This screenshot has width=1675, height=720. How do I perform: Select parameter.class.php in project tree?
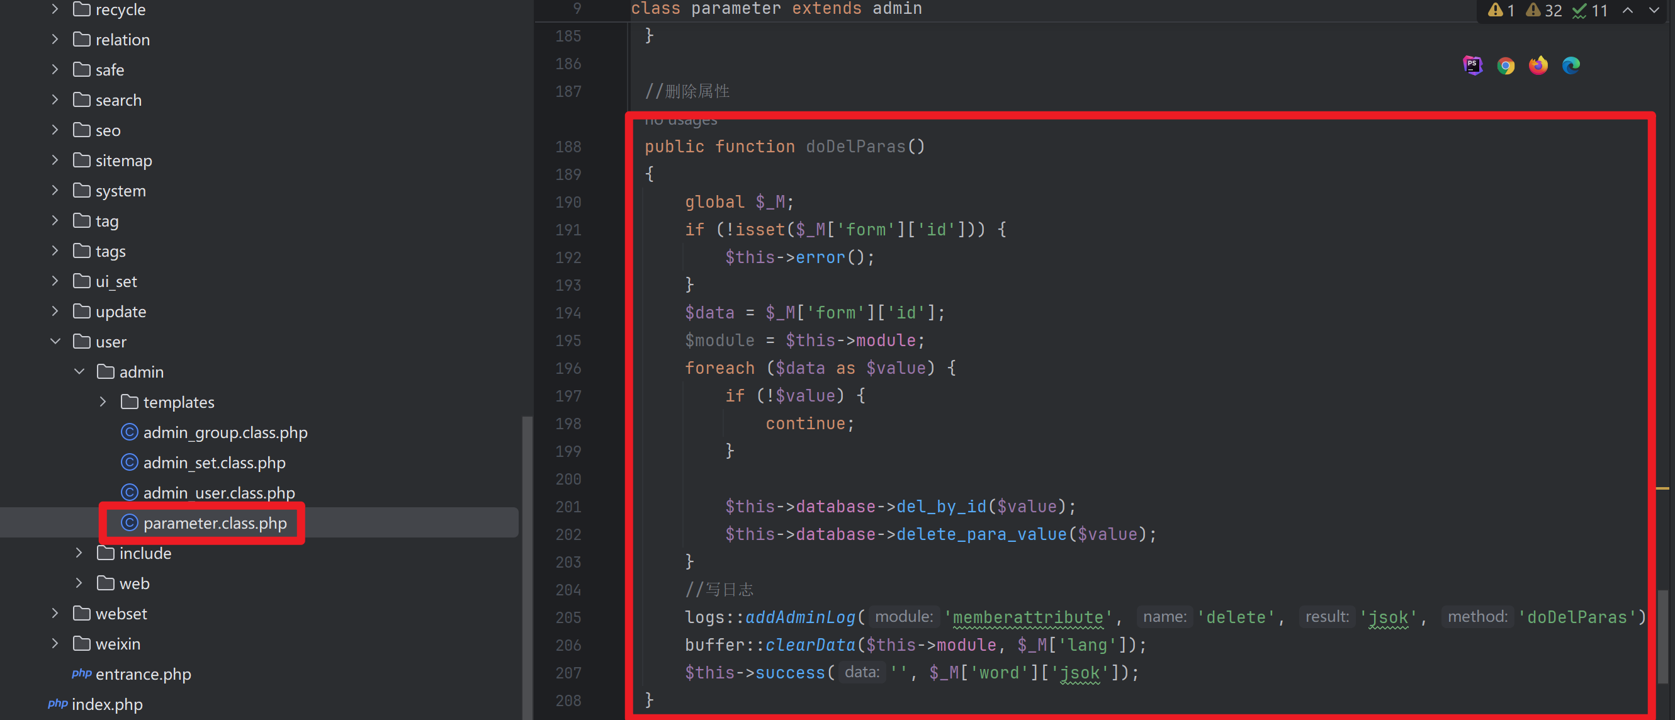215,523
